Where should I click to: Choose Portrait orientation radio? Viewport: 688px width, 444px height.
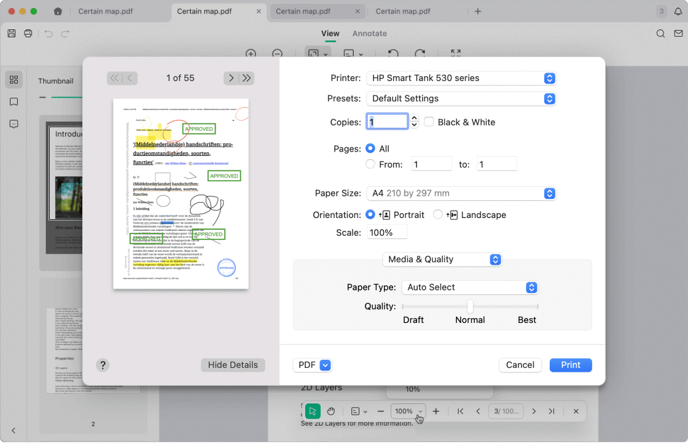[x=370, y=214]
